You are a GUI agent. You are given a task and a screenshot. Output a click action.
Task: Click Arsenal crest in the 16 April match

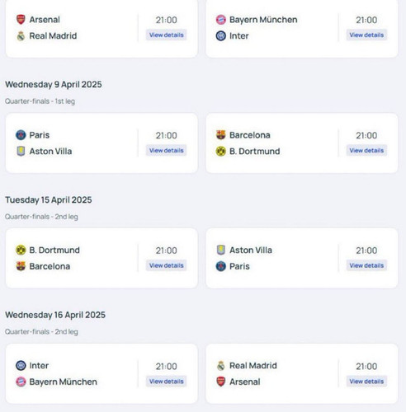click(221, 382)
